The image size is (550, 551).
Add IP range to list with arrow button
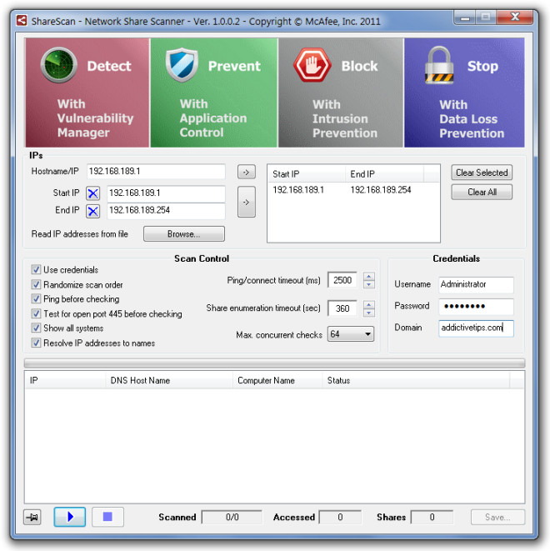point(246,202)
